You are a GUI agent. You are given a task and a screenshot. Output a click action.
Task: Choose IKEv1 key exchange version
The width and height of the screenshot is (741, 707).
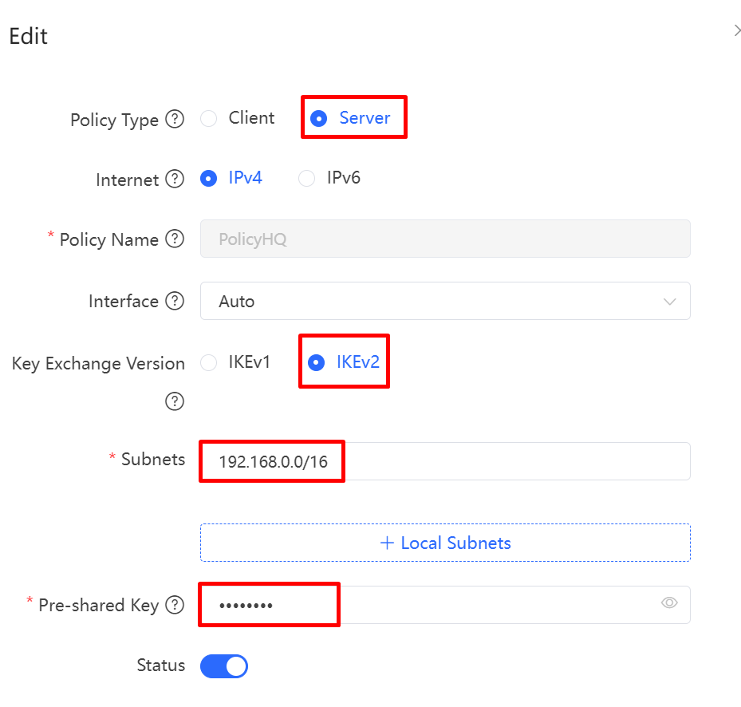point(208,362)
